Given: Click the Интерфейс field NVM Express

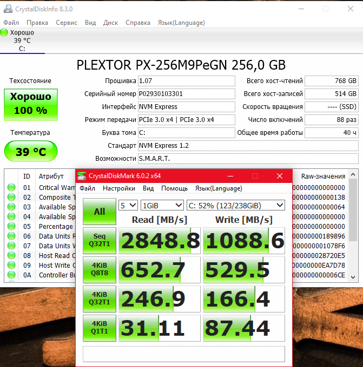Looking at the screenshot, I should pyautogui.click(x=187, y=107).
